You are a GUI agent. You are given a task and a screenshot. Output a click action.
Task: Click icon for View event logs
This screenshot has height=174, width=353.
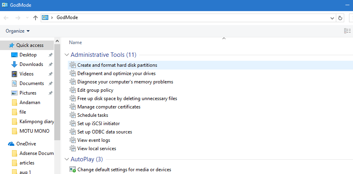tap(73, 140)
